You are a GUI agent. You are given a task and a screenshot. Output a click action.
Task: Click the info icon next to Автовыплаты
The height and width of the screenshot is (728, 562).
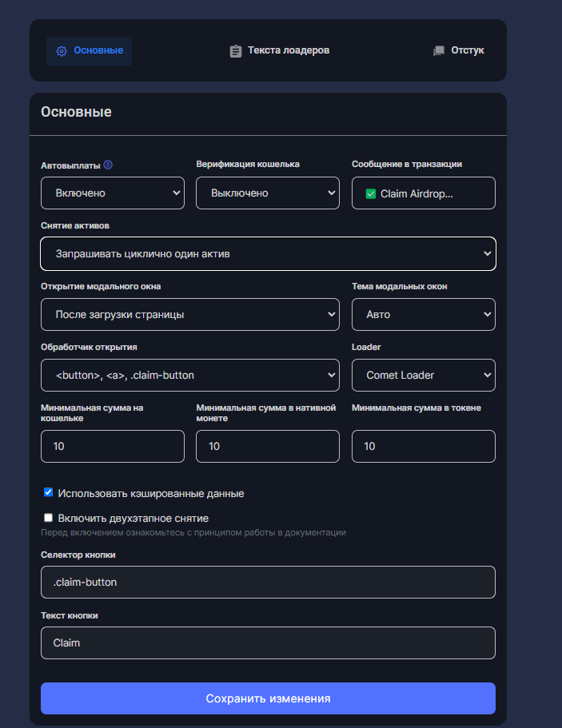(x=109, y=165)
